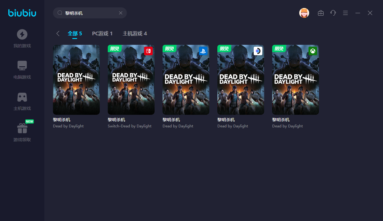Switch to the PC游戏 1 tab
Image resolution: width=383 pixels, height=221 pixels.
click(102, 33)
